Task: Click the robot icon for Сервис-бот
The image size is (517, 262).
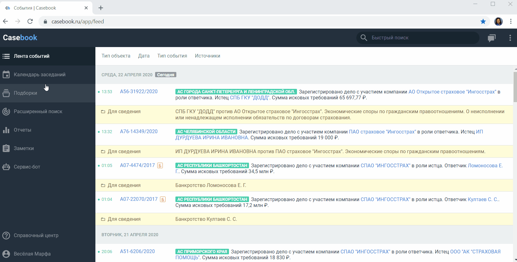Action: (x=6, y=167)
